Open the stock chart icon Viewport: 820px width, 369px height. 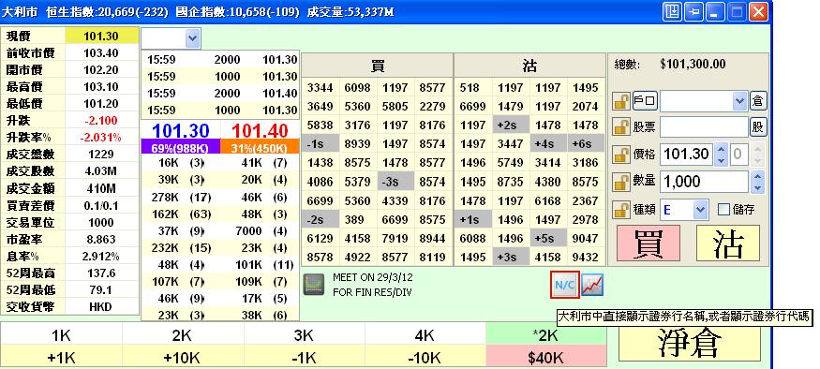point(592,285)
